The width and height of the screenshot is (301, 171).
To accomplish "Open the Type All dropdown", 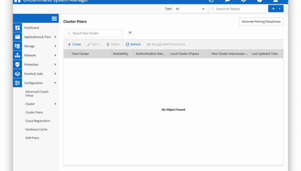I will [190, 9].
